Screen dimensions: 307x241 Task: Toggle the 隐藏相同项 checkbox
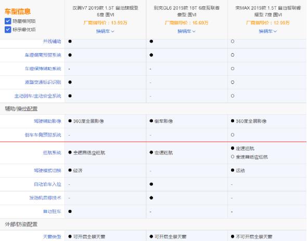click(8, 21)
